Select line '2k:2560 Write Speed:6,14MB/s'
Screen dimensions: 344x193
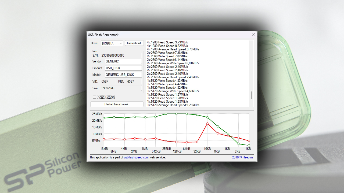coord(167,60)
